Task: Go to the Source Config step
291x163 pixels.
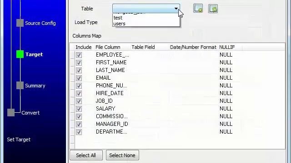Action: 40,23
